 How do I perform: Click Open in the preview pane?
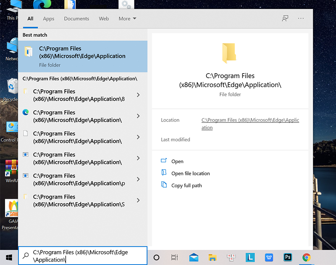177,162
